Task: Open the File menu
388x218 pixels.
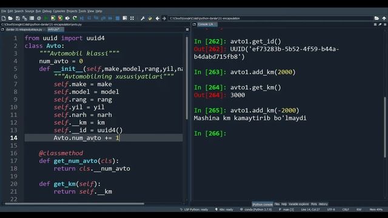Action: [x=4, y=11]
